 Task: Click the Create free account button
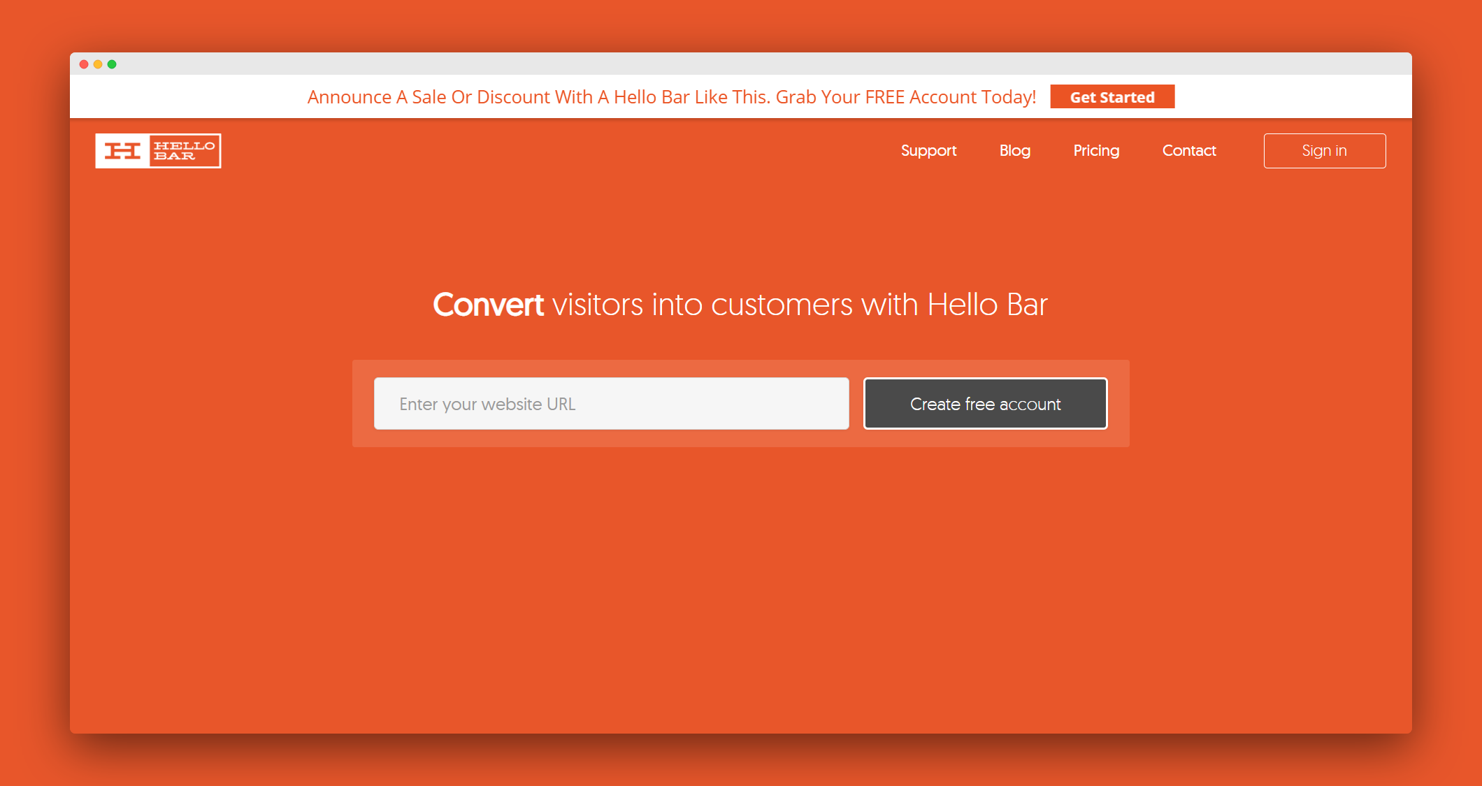click(x=985, y=403)
